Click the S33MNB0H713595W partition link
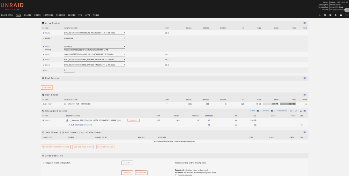 pos(83,125)
